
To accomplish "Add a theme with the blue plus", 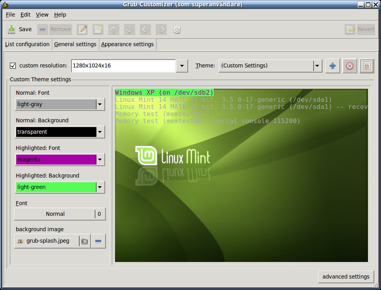I will [x=332, y=66].
